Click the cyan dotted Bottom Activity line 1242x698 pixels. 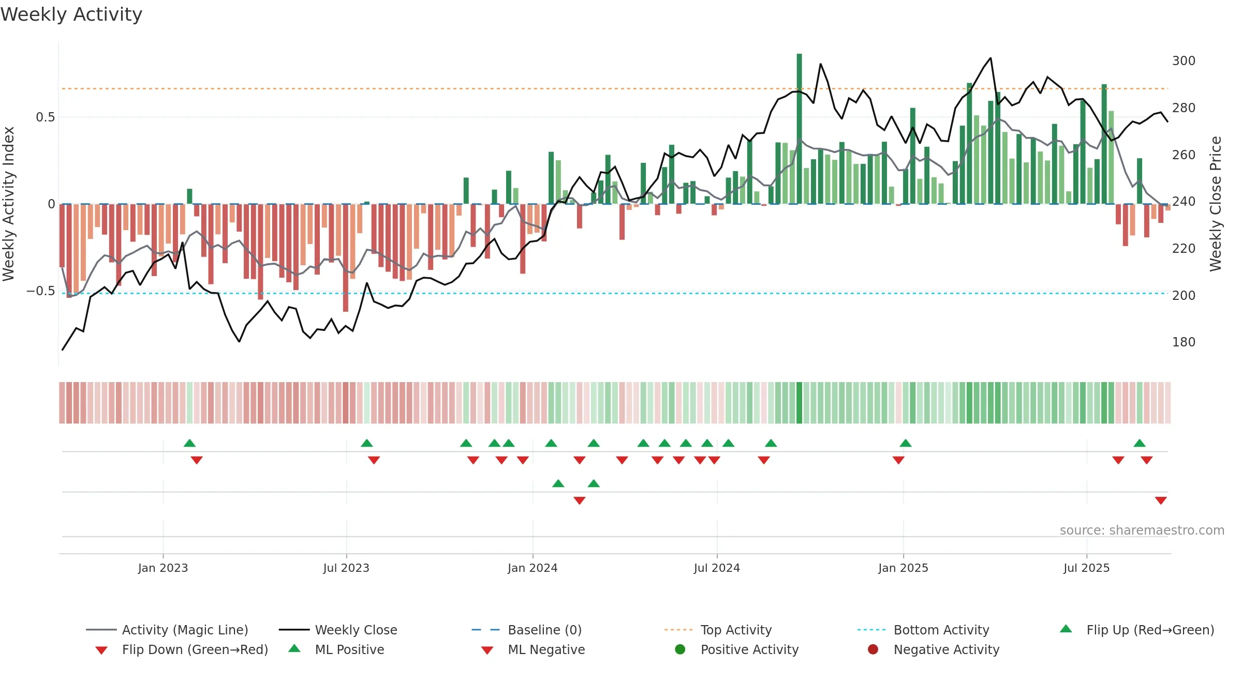click(615, 293)
